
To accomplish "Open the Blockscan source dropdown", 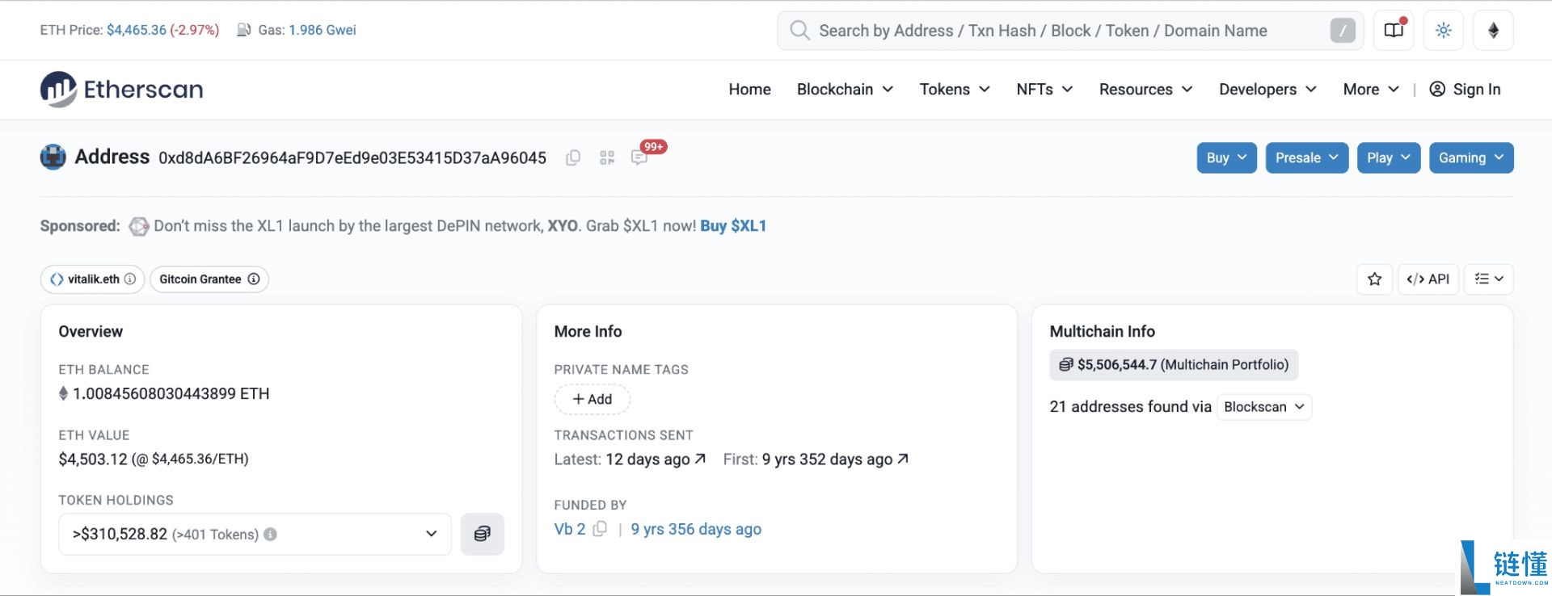I will pos(1264,407).
